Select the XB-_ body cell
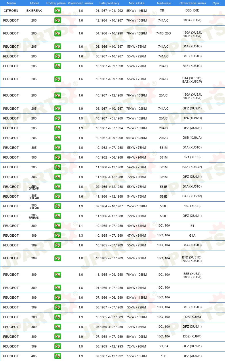This screenshot has height=361, width=225. [x=163, y=10]
